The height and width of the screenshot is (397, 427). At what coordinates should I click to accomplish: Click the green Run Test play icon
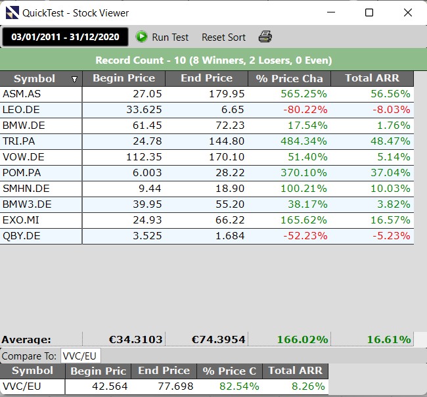(x=141, y=37)
